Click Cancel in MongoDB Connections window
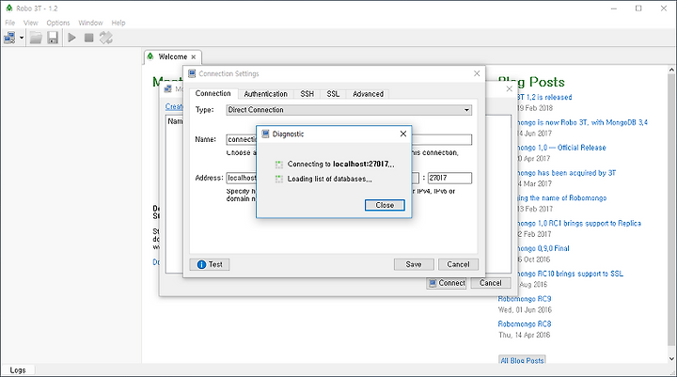677x377 pixels. pos(491,283)
